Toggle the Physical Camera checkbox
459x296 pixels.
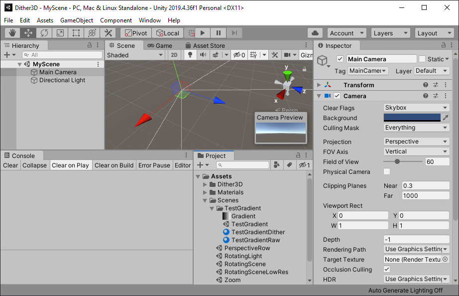pos(387,172)
